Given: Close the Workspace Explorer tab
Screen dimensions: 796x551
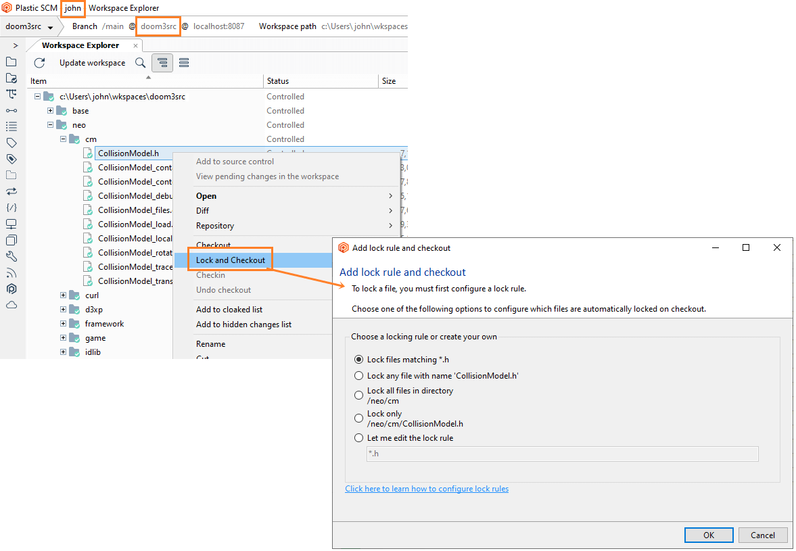Looking at the screenshot, I should (x=135, y=46).
